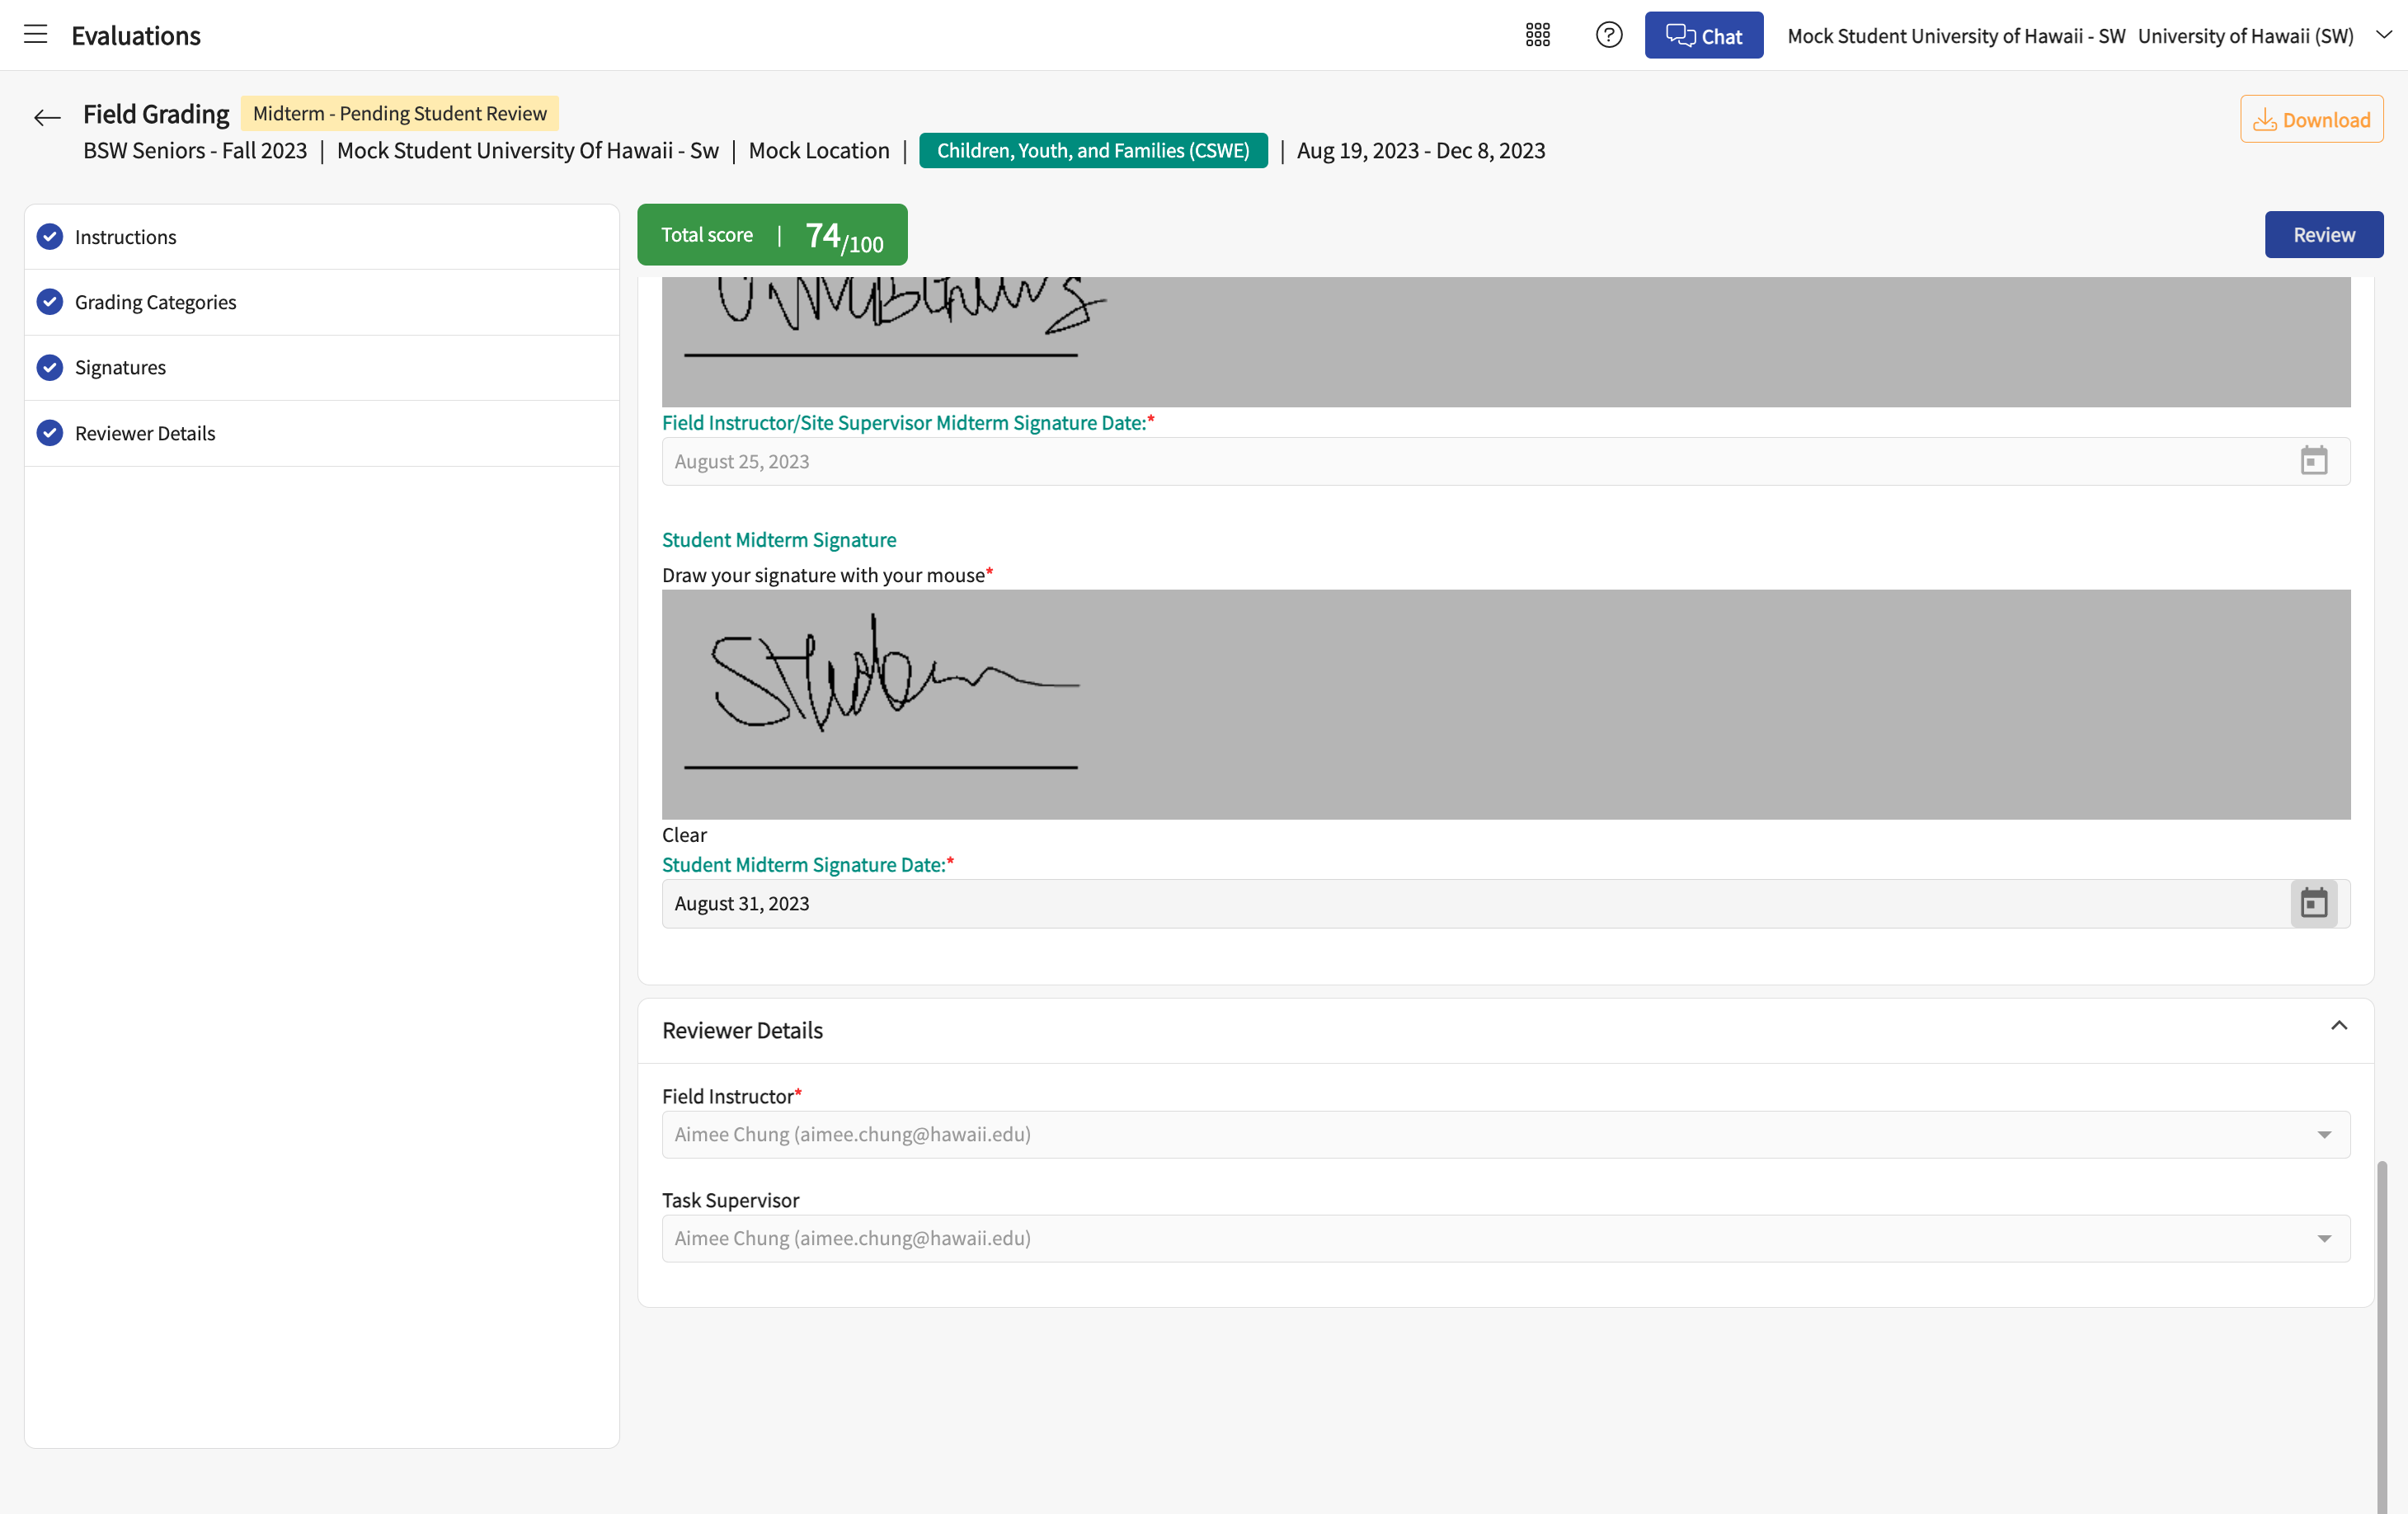Click the Grading Categories checkmark icon
This screenshot has width=2408, height=1514.
50,302
